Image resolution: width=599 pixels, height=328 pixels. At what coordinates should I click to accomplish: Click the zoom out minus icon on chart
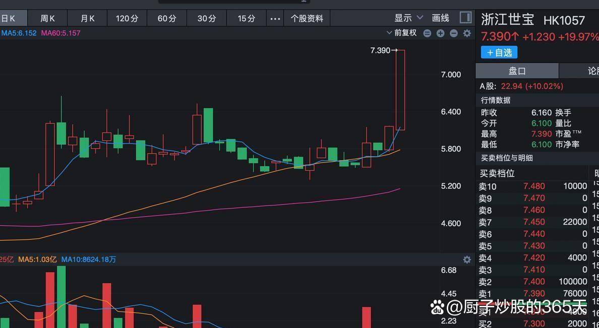pos(453,33)
